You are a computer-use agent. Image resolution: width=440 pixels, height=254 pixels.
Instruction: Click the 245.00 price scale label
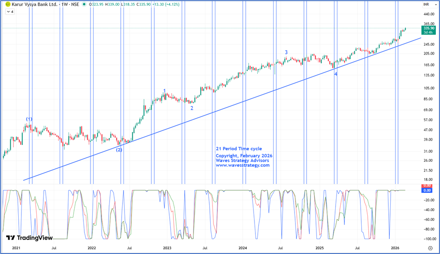coord(429,44)
